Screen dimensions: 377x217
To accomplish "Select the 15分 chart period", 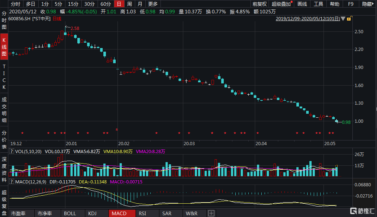I will pos(73,4).
